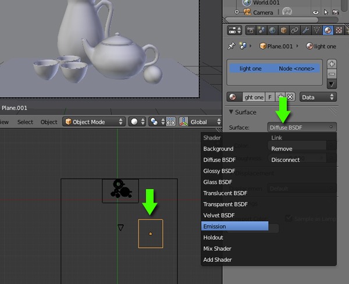Open the editor type selector dropdown

[234, 30]
